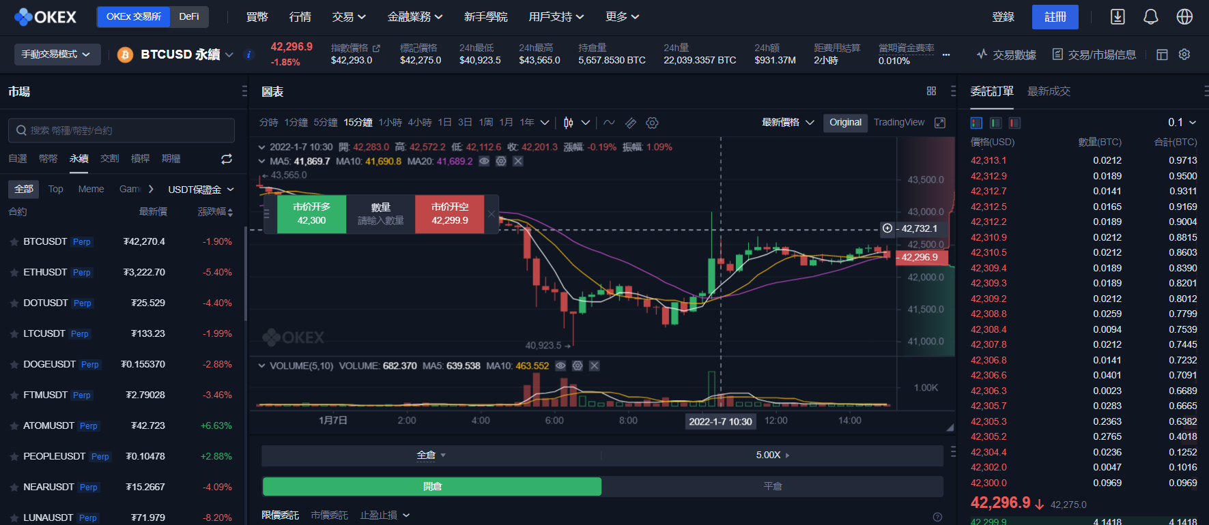Open 金融業務 menu
The width and height of the screenshot is (1209, 525).
415,16
